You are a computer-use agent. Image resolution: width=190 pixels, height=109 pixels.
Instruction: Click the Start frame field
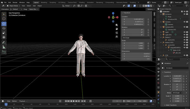[131, 101]
